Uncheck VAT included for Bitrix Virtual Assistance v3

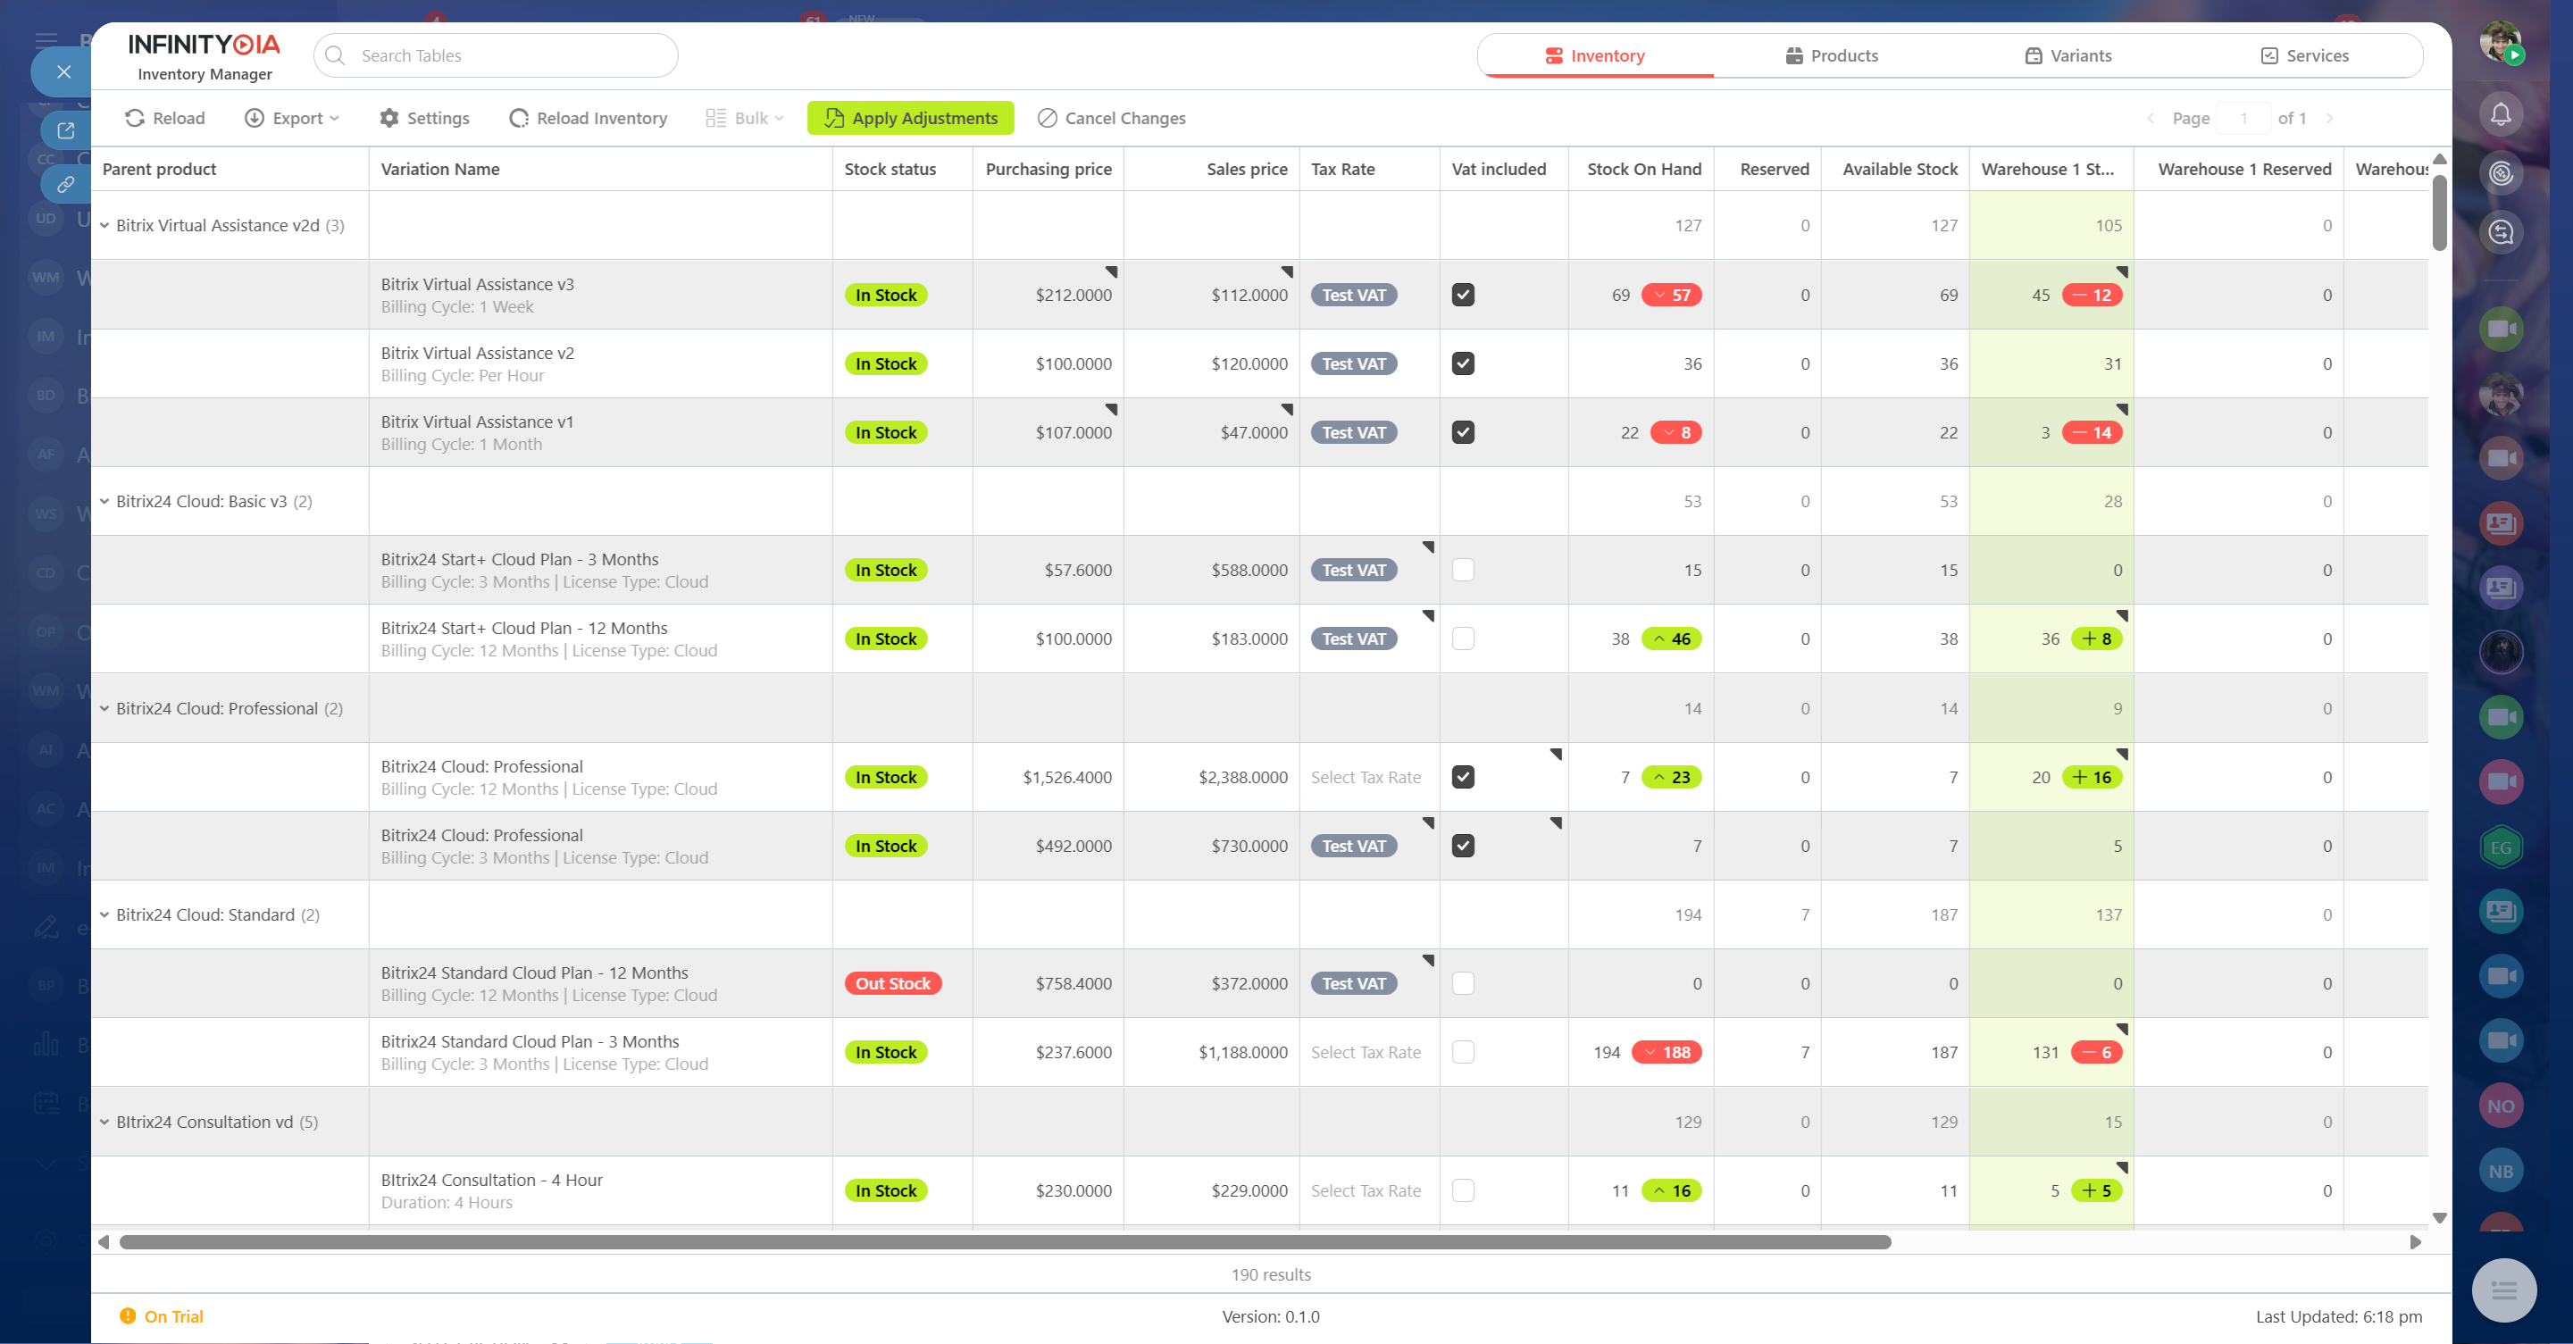click(x=1462, y=295)
